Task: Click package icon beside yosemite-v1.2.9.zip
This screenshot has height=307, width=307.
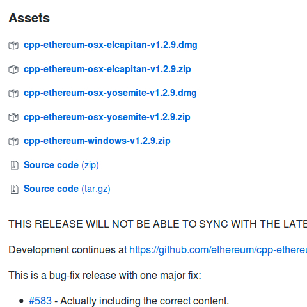Action: coord(13,117)
